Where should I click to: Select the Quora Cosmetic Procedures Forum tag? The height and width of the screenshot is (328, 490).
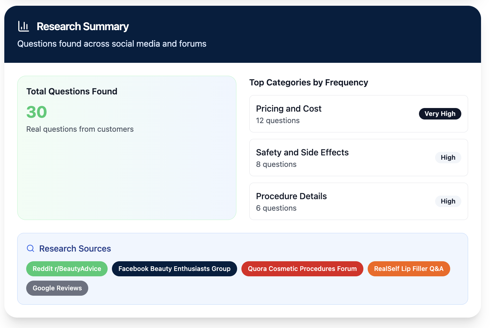(x=302, y=268)
